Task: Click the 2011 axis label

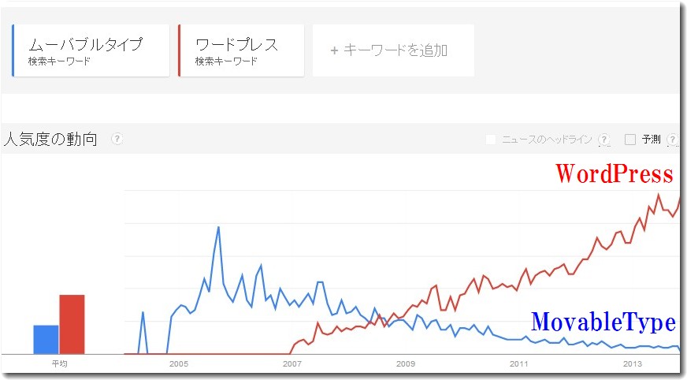Action: click(519, 363)
